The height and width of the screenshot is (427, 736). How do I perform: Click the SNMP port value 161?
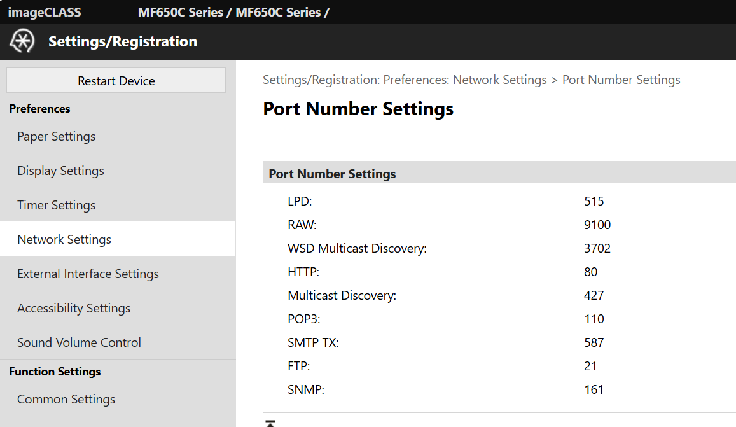coord(594,390)
